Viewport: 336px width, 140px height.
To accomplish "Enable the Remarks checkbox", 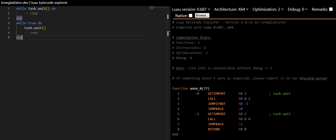I will click(x=331, y=9).
